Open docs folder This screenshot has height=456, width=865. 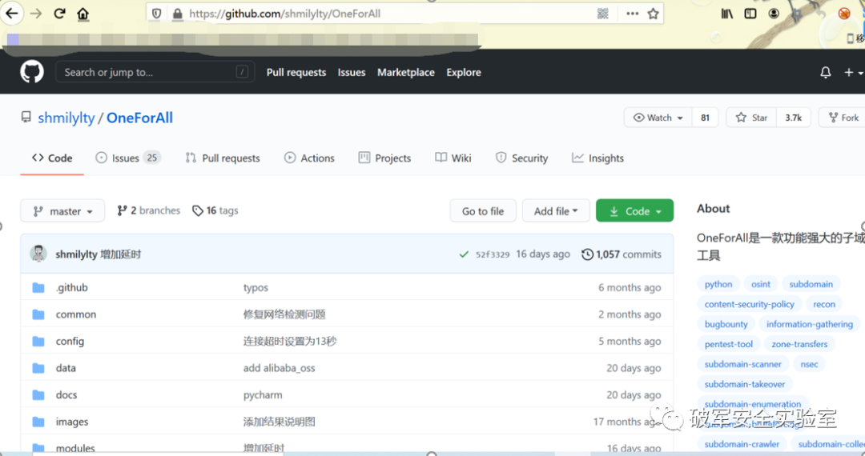(x=66, y=395)
